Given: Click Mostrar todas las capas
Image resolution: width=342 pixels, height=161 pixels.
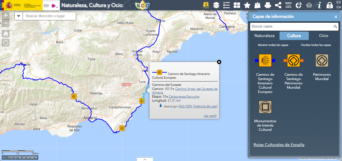Looking at the screenshot, I should pos(273,45).
